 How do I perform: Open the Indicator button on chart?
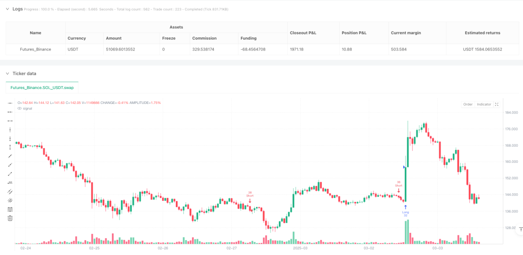[484, 104]
